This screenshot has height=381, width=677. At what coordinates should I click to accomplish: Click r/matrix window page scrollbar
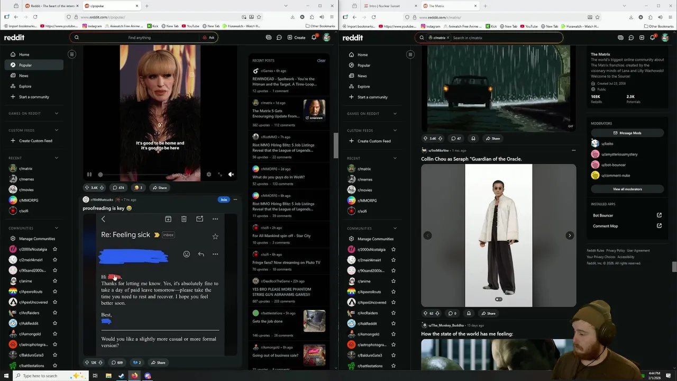(674, 267)
